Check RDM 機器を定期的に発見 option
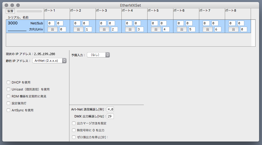Image resolution: width=262 pixels, height=145 pixels. click(x=8, y=96)
